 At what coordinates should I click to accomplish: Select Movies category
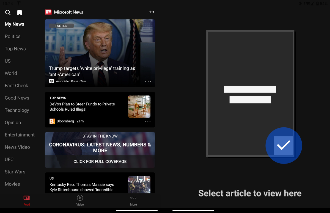click(12, 184)
